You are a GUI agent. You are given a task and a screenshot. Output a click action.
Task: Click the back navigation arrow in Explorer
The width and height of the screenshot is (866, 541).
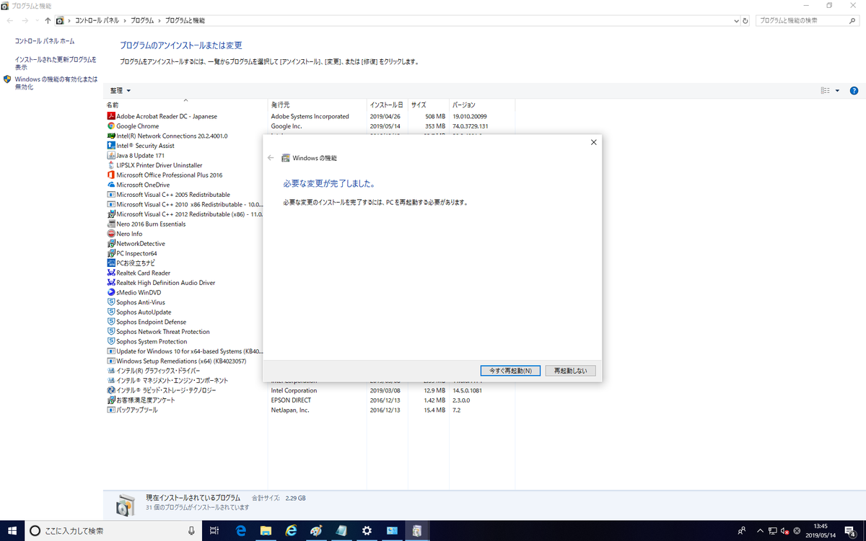coord(9,21)
